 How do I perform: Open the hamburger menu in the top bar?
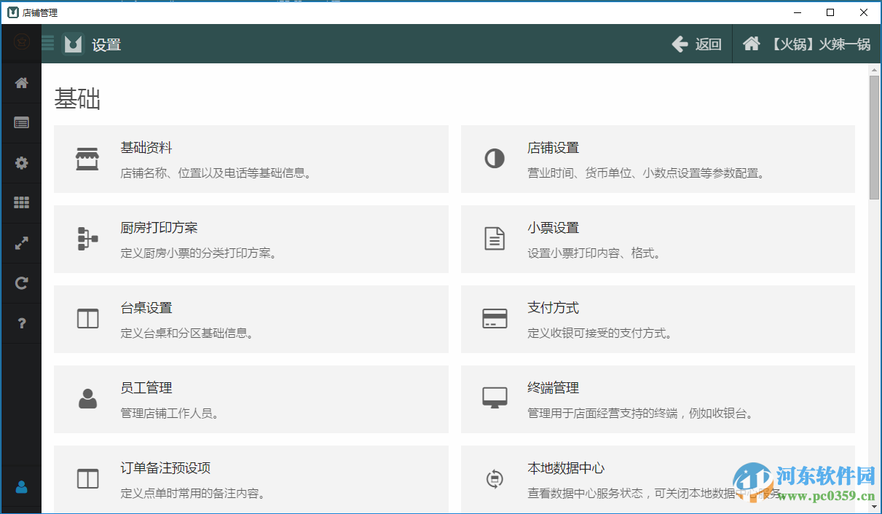point(47,44)
